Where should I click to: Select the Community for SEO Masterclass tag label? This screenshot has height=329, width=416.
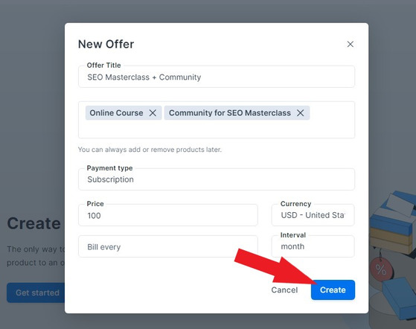click(x=230, y=112)
